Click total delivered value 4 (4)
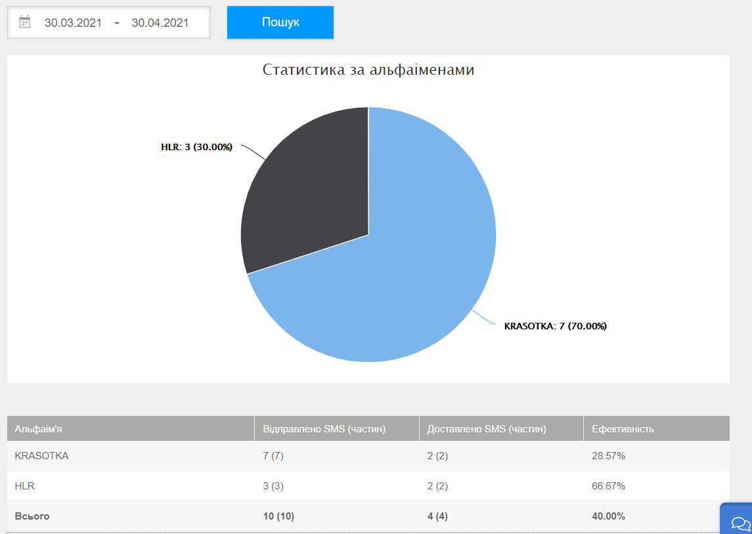The width and height of the screenshot is (752, 534). pos(438,516)
